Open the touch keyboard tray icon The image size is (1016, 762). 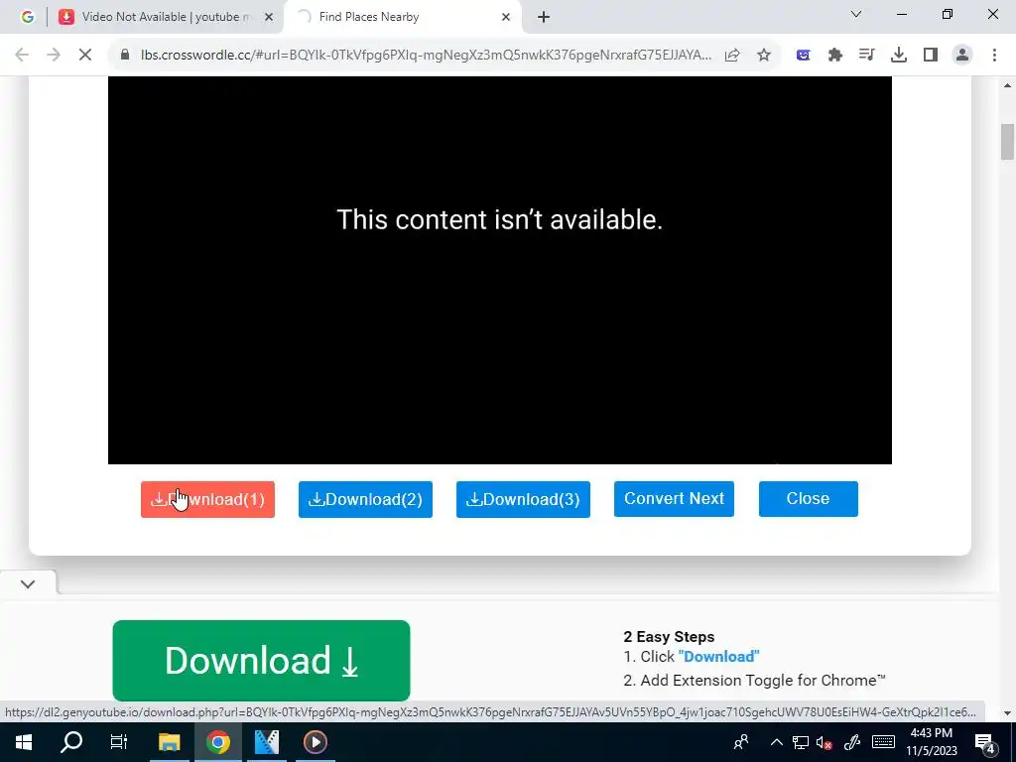click(884, 742)
